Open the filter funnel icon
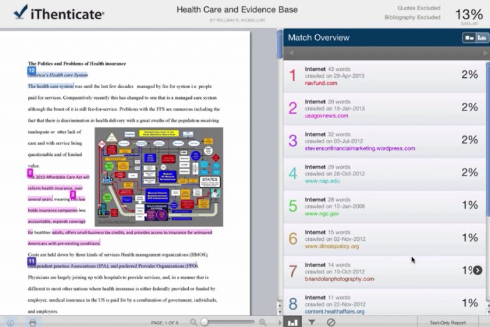This screenshot has height=327, width=490. pyautogui.click(x=312, y=323)
